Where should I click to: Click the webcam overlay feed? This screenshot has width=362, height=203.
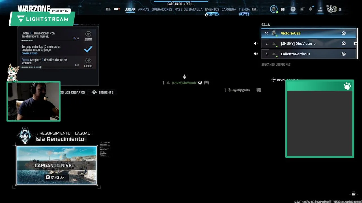click(33, 101)
